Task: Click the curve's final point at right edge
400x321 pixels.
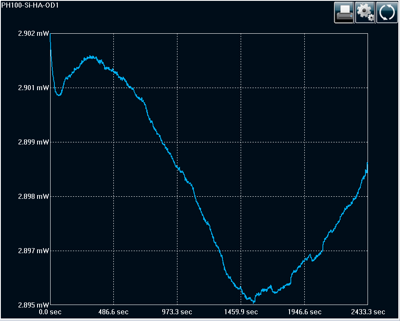Action: [x=367, y=163]
